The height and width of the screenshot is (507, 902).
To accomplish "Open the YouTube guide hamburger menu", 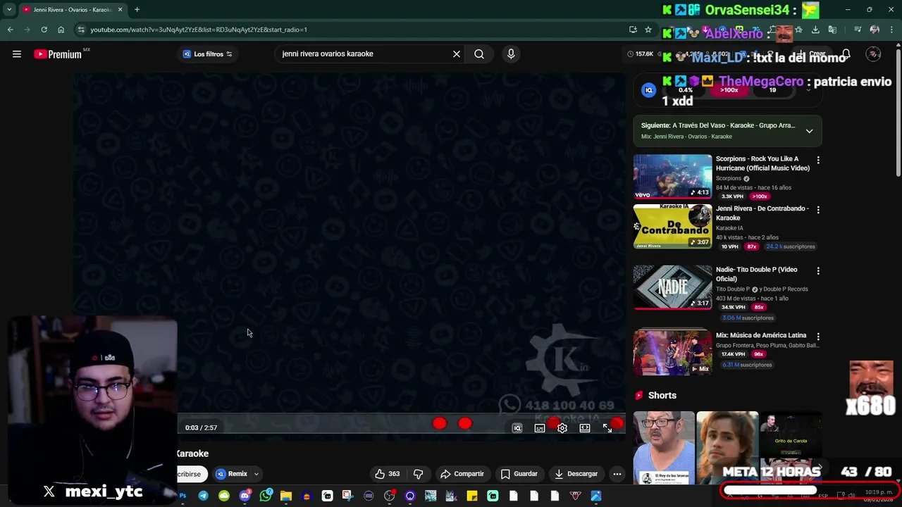I will coord(17,54).
